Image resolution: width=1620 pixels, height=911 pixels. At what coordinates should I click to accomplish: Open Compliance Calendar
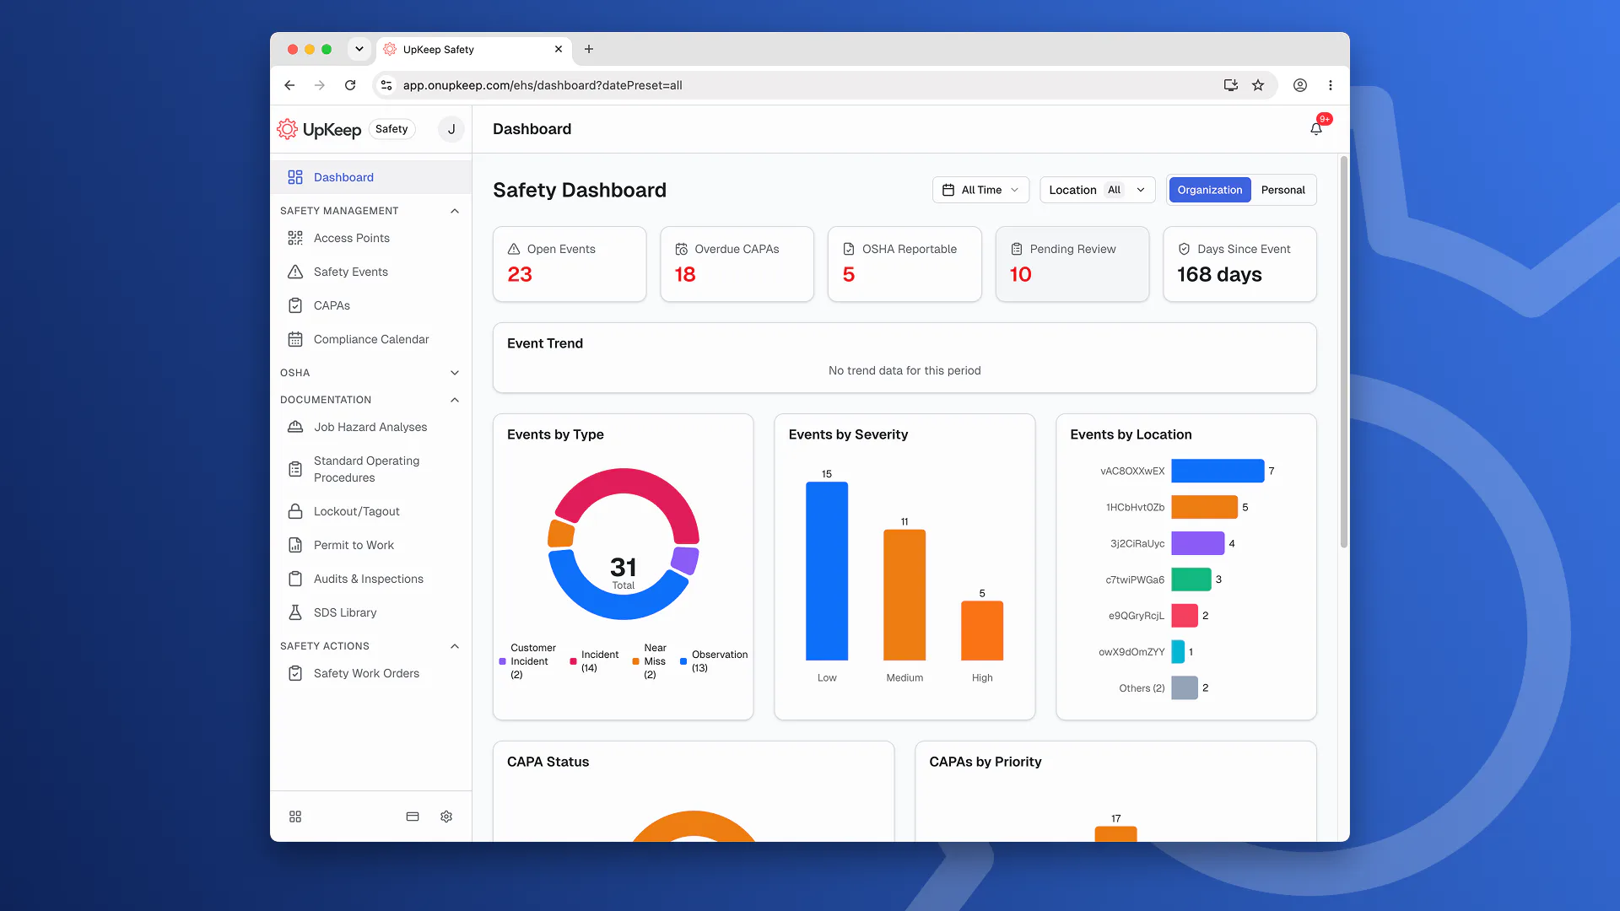370,339
